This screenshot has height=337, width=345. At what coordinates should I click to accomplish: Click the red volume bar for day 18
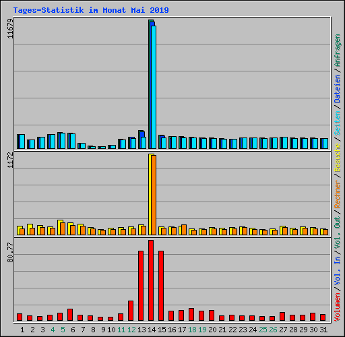(x=191, y=314)
